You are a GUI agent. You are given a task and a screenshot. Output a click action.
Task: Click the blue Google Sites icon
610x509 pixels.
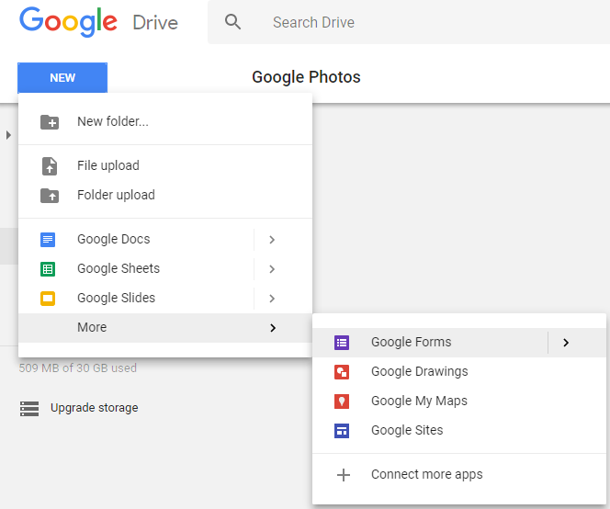coord(342,431)
